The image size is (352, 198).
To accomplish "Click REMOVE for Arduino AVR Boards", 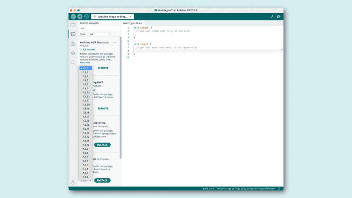I will (x=103, y=68).
